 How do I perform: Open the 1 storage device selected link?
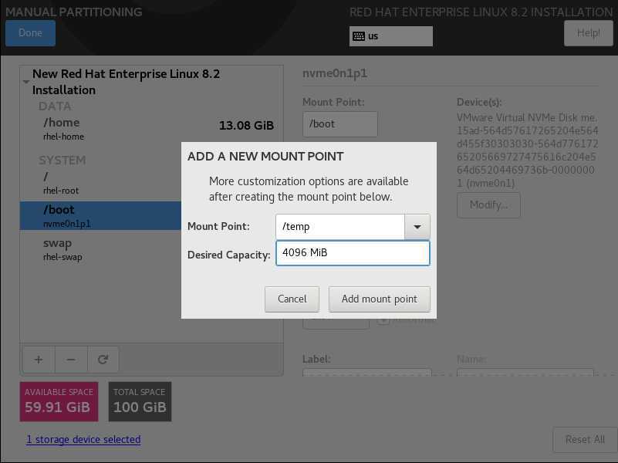point(83,439)
